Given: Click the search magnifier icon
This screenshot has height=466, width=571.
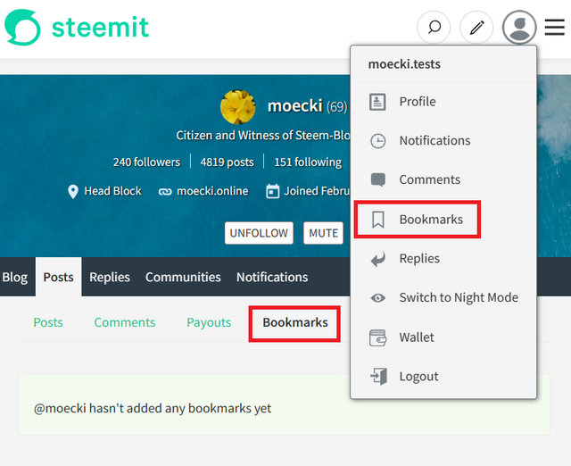Looking at the screenshot, I should (434, 28).
